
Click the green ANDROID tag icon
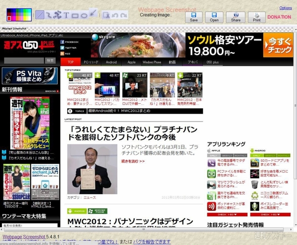[77, 211]
